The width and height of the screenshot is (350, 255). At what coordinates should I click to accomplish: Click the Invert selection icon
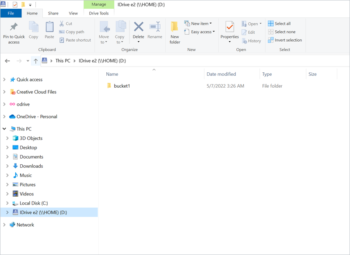click(270, 40)
